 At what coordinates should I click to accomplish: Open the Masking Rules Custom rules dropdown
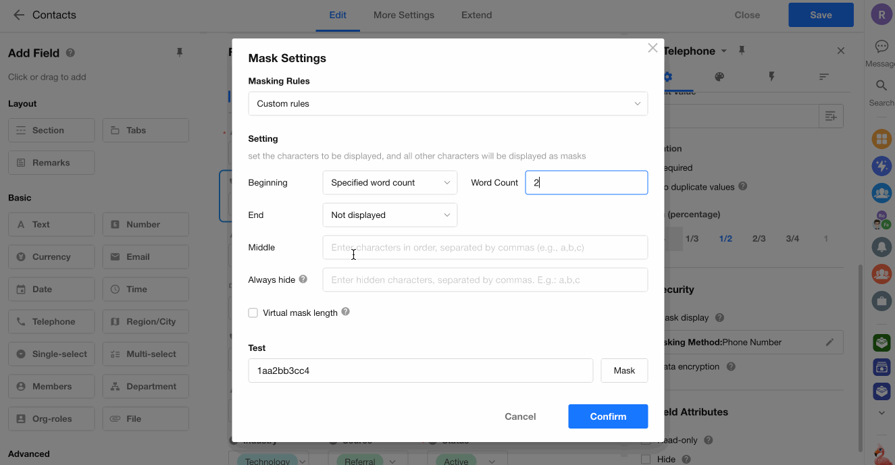click(x=448, y=104)
